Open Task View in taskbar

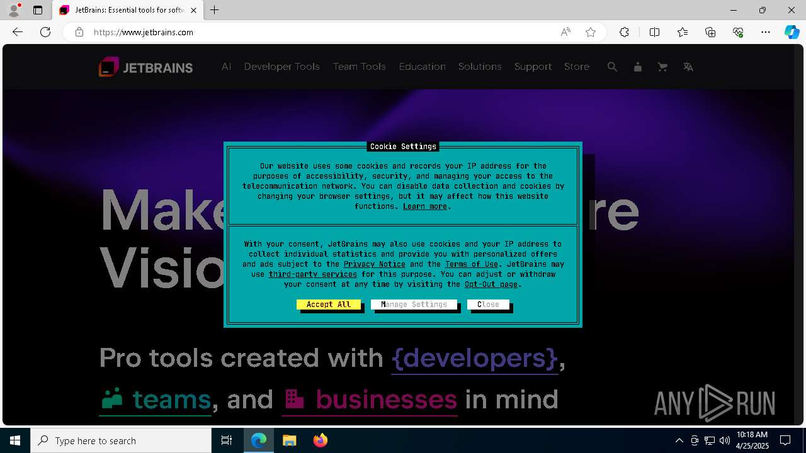coord(227,440)
